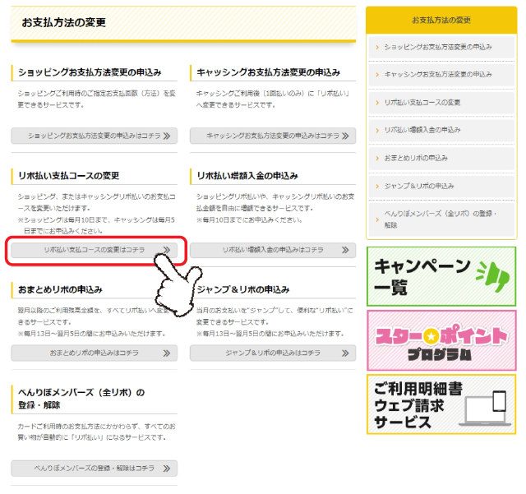The width and height of the screenshot is (526, 494).
Task: Click section heading リボ払い支払コースの変更
Action: 69,176
